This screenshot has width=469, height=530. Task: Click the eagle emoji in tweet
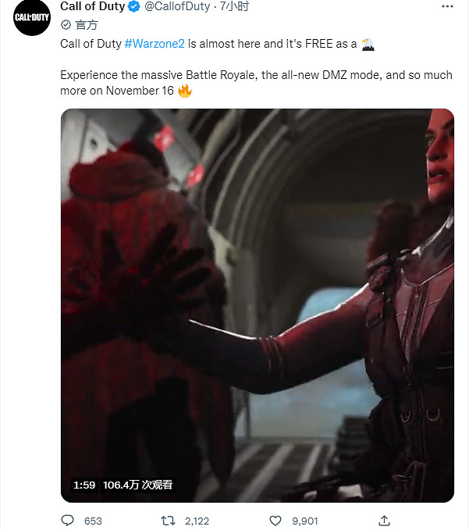368,44
